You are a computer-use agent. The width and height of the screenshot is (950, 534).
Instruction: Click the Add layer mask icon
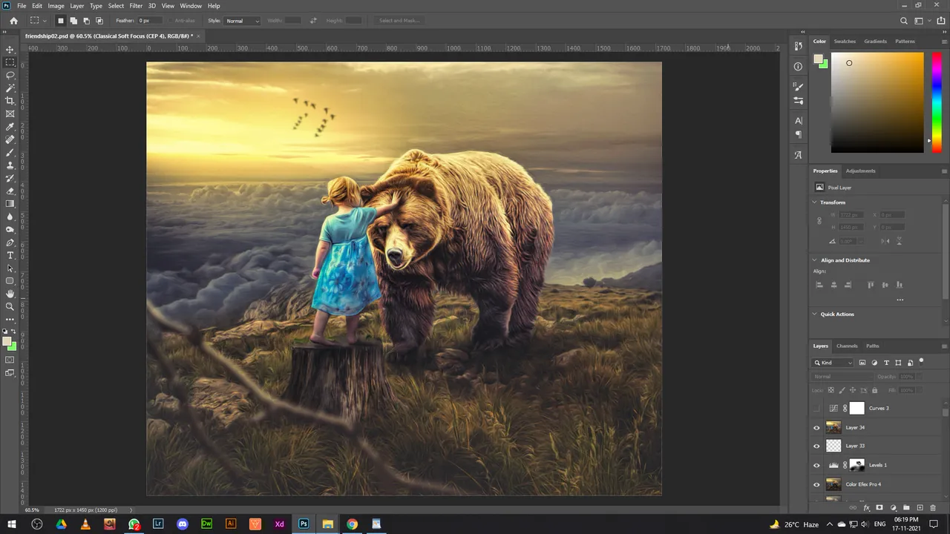coord(879,508)
